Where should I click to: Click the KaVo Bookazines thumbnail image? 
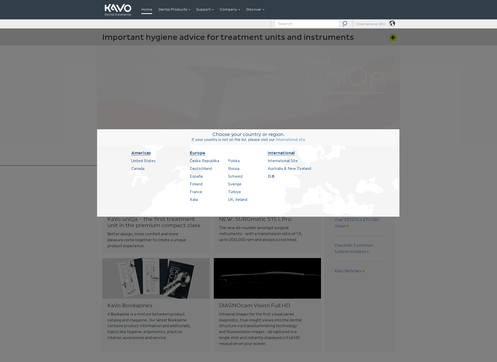156,278
